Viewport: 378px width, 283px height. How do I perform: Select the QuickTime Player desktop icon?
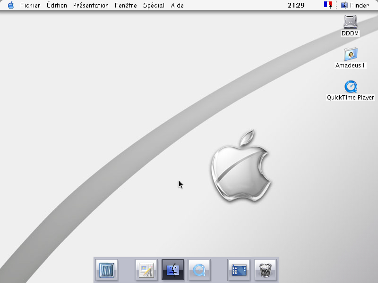coord(351,86)
